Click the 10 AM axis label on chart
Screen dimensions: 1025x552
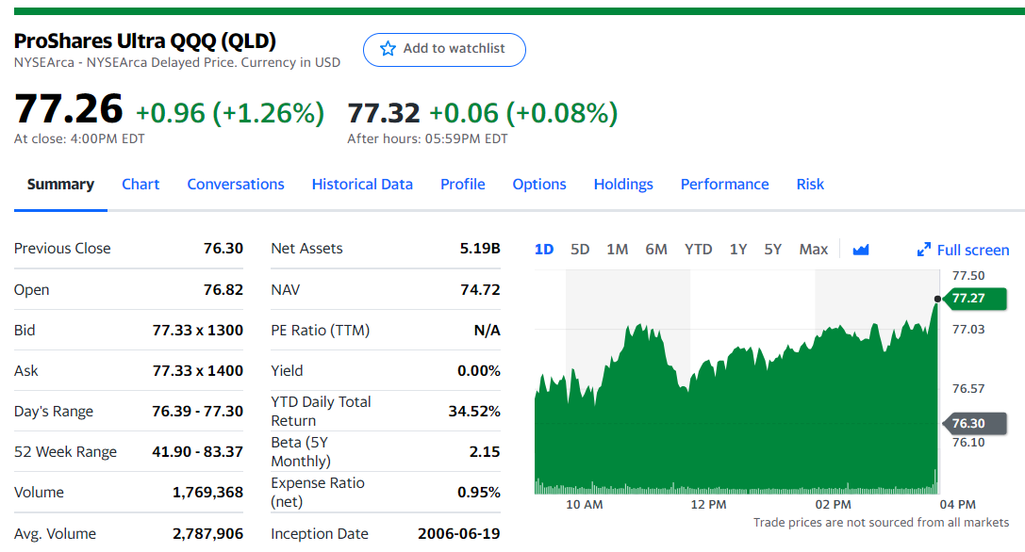[x=585, y=504]
